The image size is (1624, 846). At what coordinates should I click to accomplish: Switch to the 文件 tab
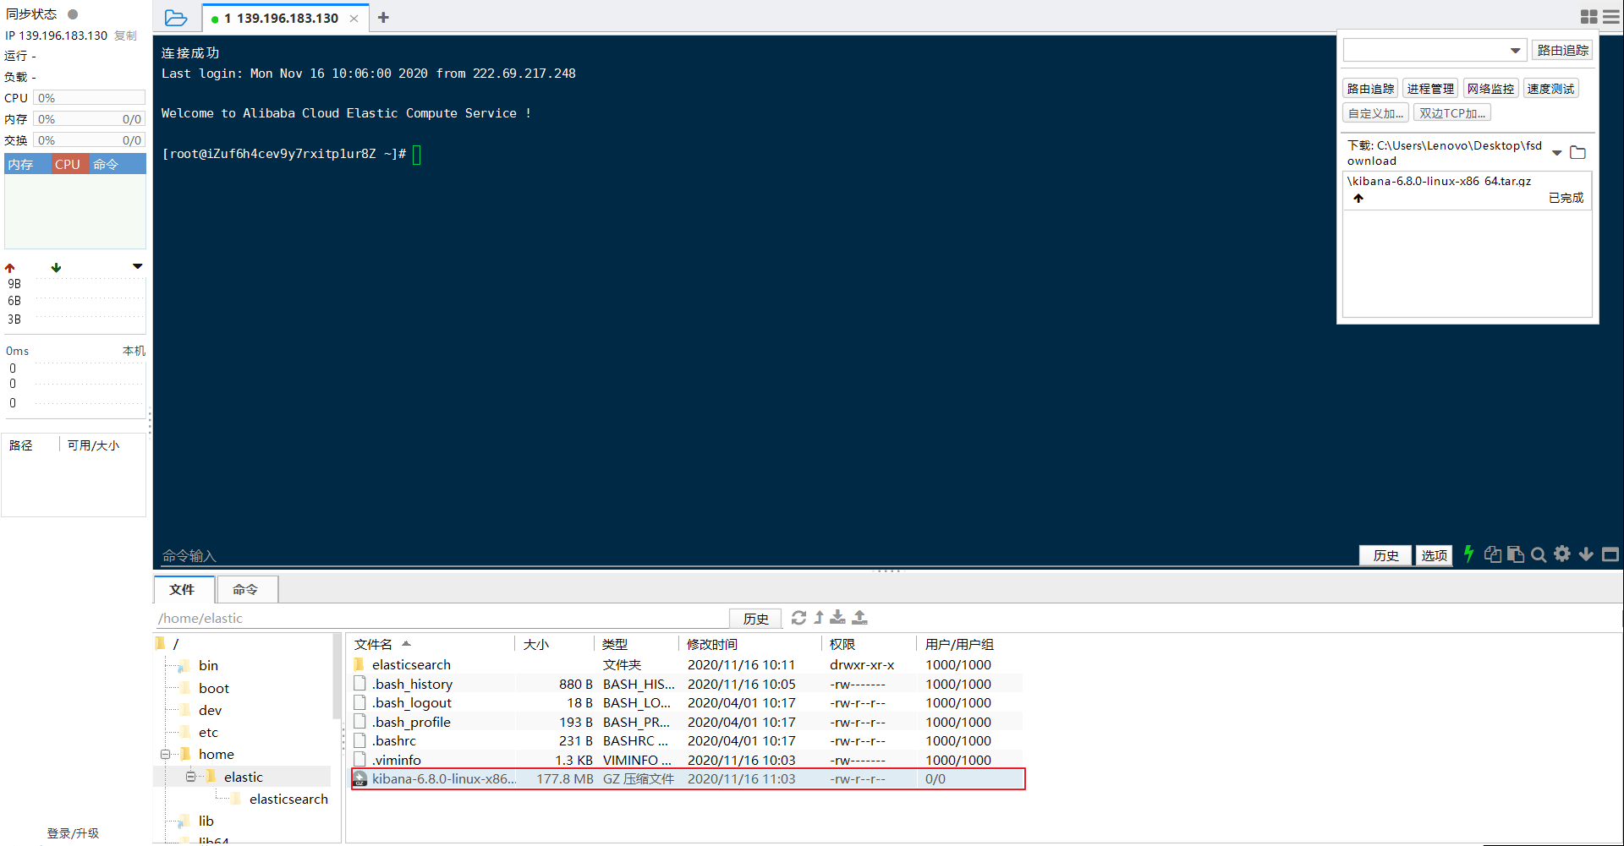pyautogui.click(x=182, y=589)
